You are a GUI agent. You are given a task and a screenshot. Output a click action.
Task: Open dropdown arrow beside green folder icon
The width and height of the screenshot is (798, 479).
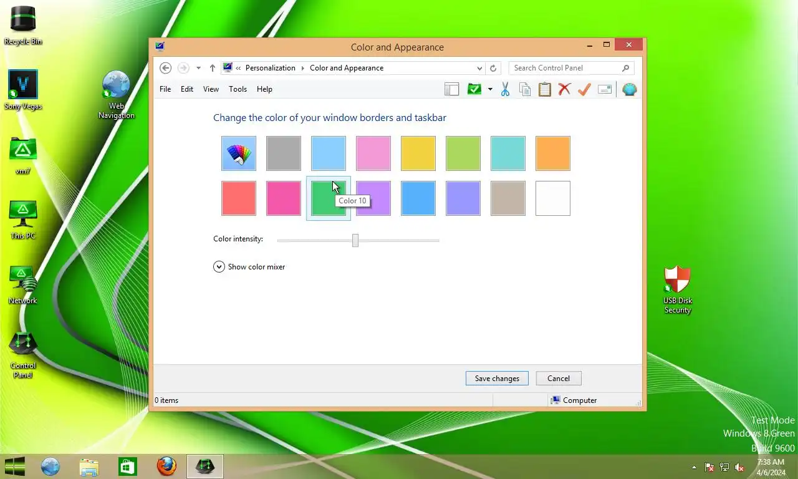[x=490, y=89]
